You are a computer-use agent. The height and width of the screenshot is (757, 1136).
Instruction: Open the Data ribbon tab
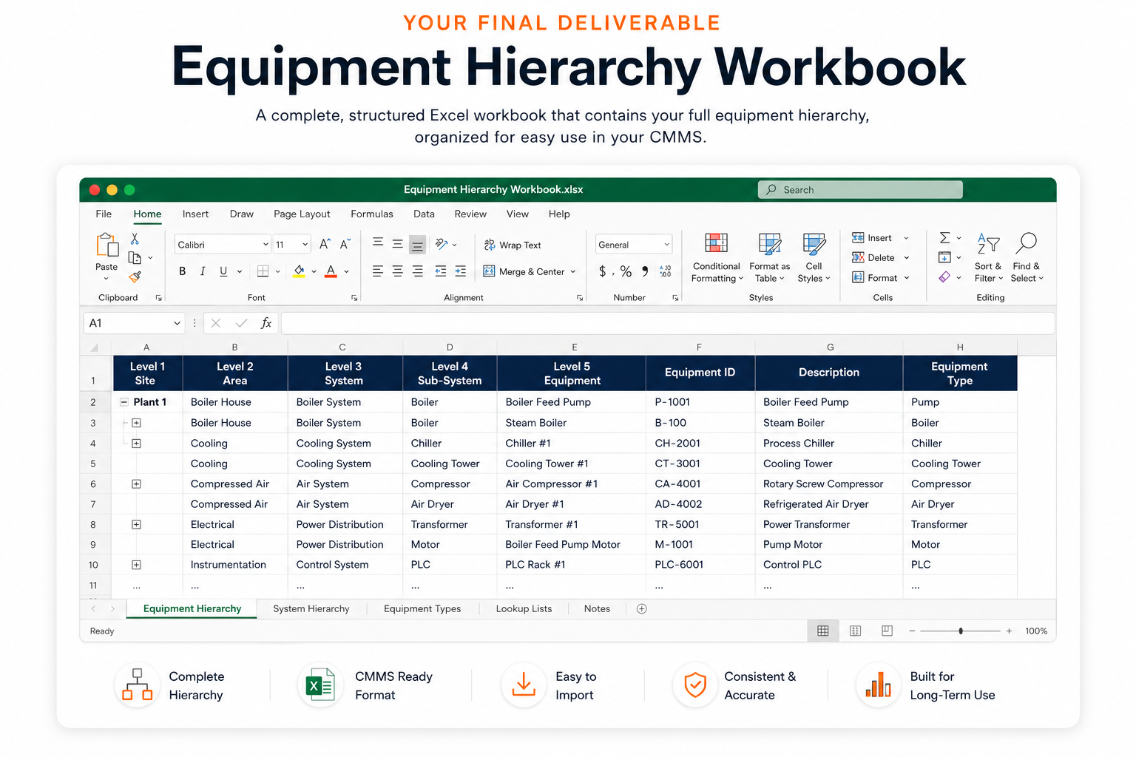click(424, 214)
